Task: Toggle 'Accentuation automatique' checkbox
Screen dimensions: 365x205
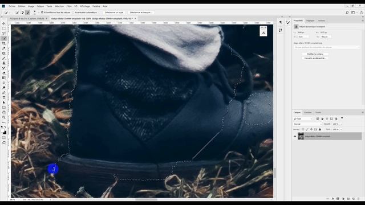Action: pos(73,13)
